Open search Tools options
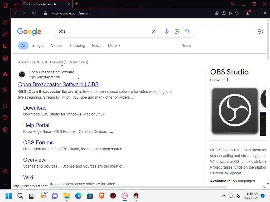 (187, 46)
